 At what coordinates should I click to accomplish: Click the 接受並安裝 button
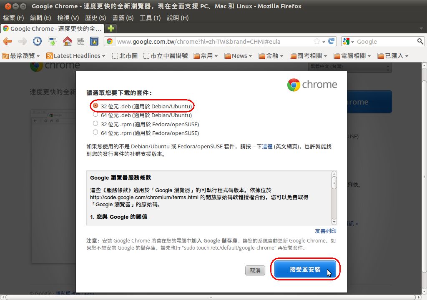click(x=305, y=269)
